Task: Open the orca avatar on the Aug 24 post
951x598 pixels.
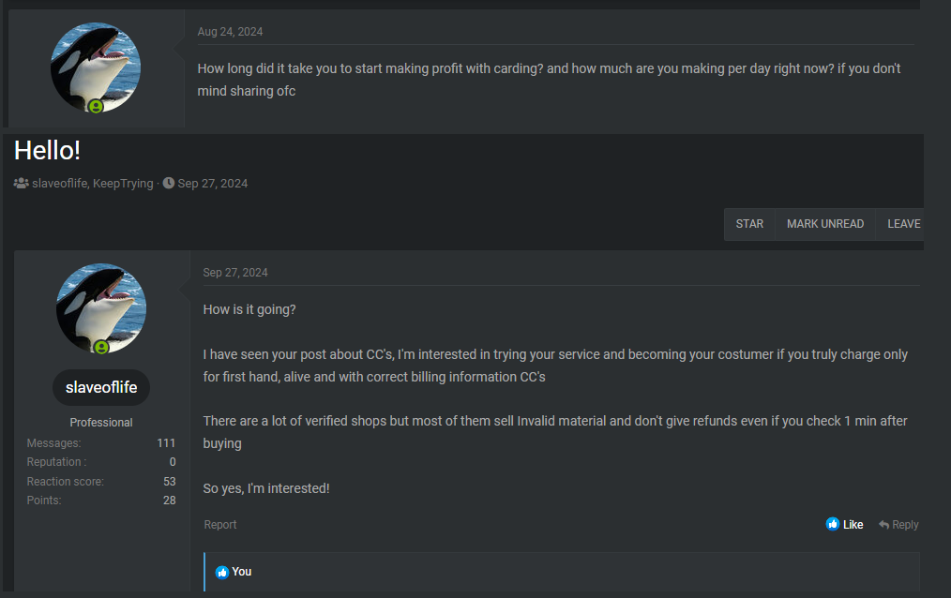Action: point(96,67)
